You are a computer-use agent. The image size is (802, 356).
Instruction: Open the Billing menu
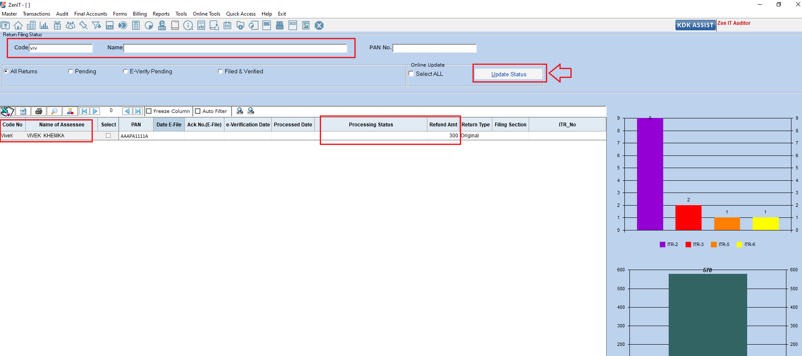point(140,14)
